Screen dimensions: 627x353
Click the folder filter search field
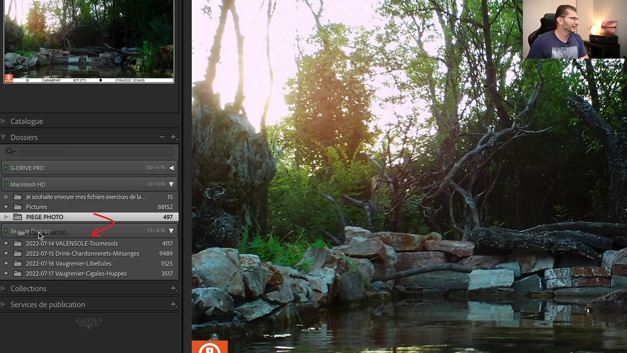click(x=93, y=151)
